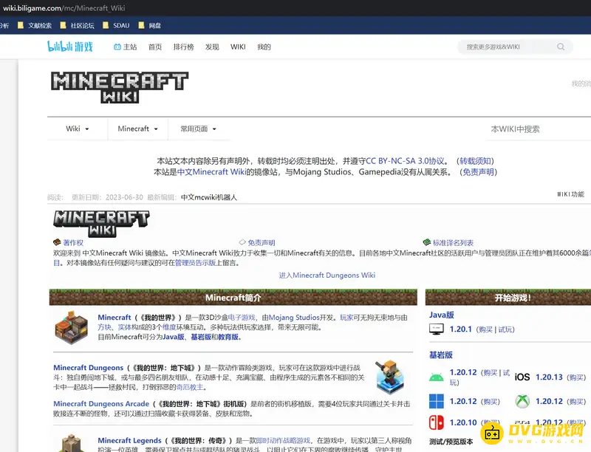Image resolution: width=591 pixels, height=452 pixels.
Task: Click the Windows bedrock edition icon
Action: [437, 401]
